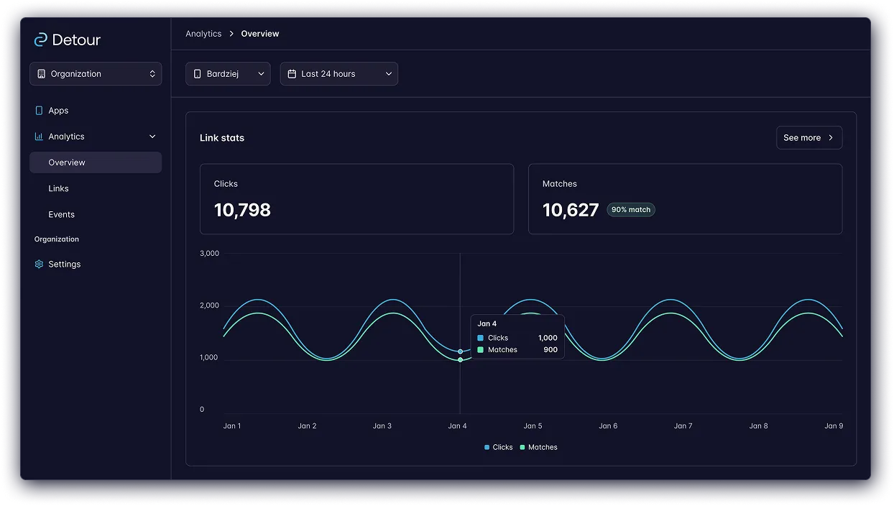Click the 90% match badge

click(x=630, y=210)
